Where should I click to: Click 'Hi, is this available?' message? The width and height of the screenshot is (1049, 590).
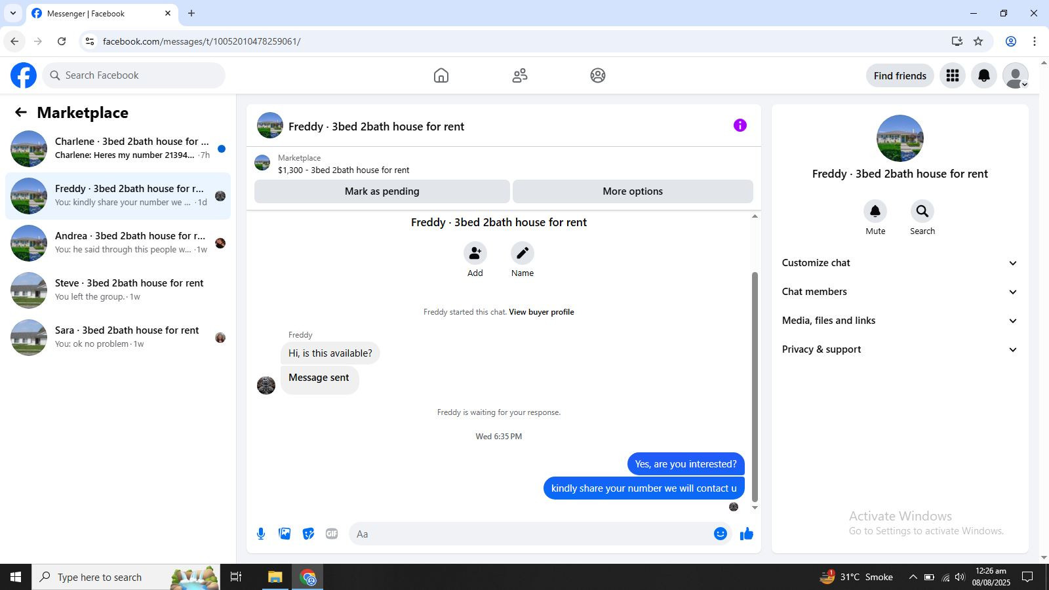(330, 353)
